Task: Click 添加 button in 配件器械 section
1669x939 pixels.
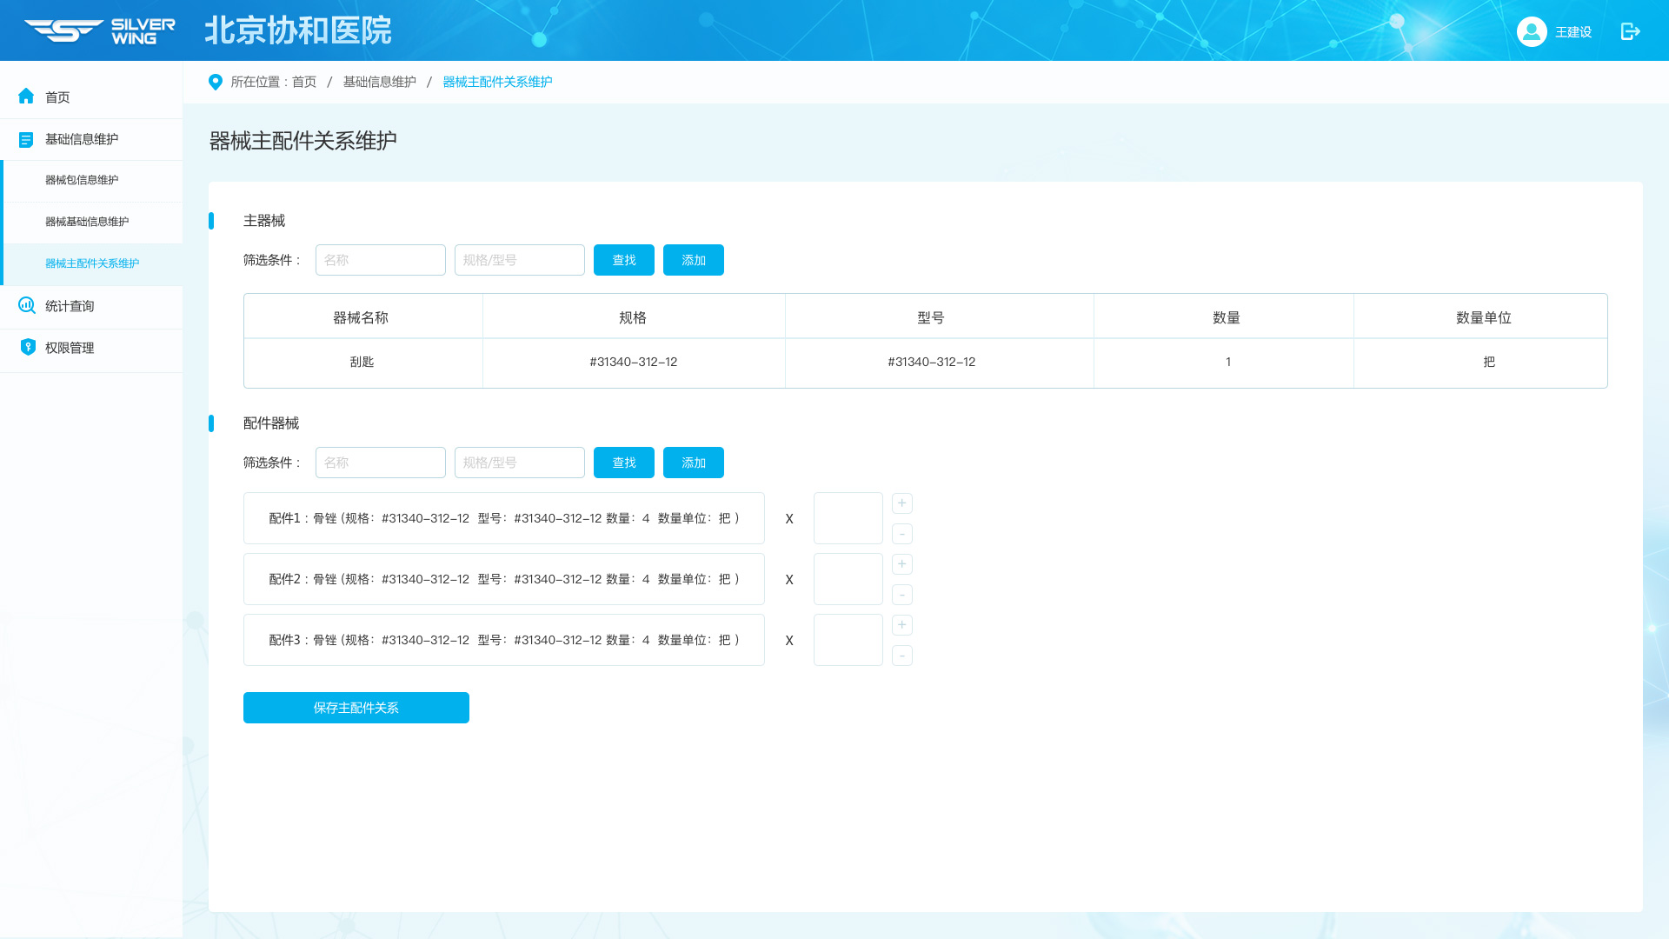Action: pos(693,463)
